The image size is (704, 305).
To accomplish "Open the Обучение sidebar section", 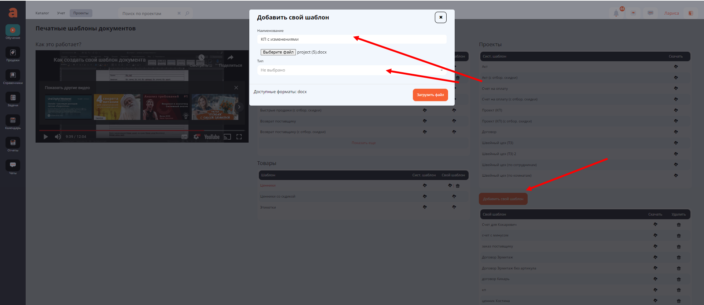I will pyautogui.click(x=13, y=32).
